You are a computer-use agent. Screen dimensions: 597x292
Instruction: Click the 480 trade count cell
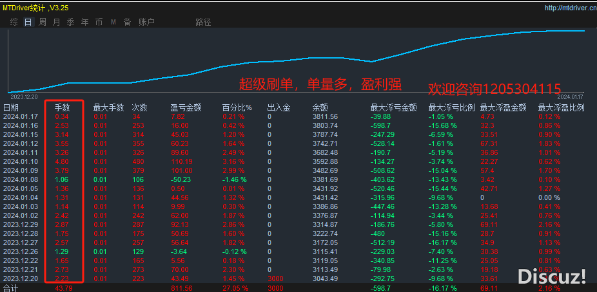tap(138, 162)
